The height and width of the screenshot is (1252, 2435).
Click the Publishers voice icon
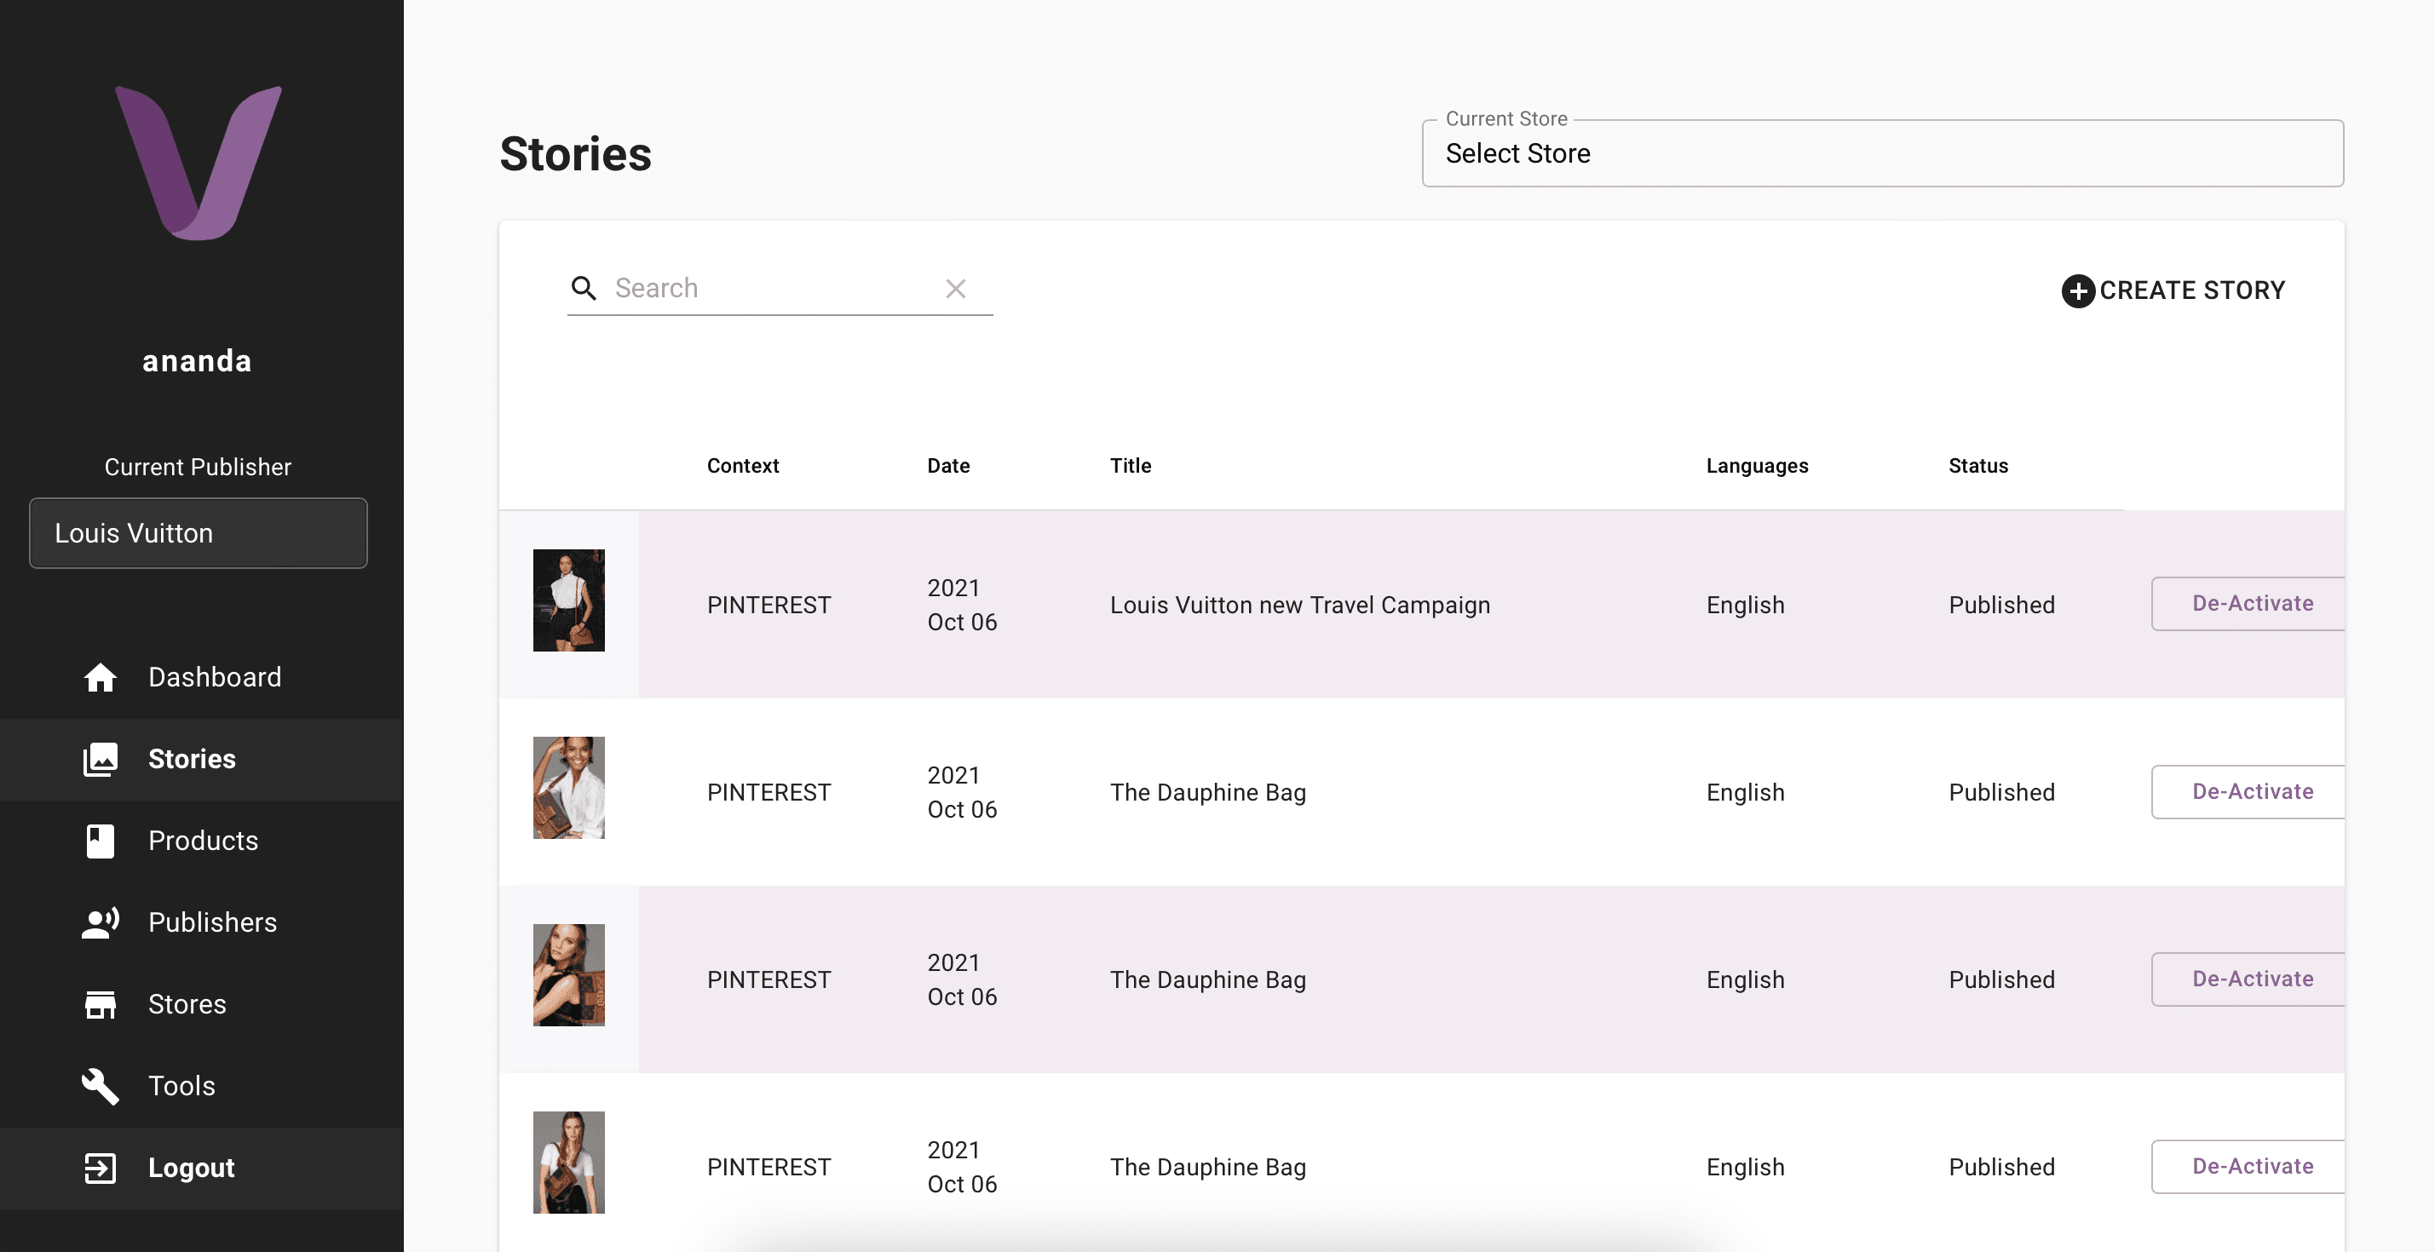[x=101, y=923]
